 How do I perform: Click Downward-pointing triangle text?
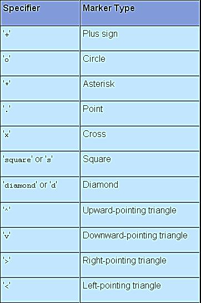click(135, 236)
